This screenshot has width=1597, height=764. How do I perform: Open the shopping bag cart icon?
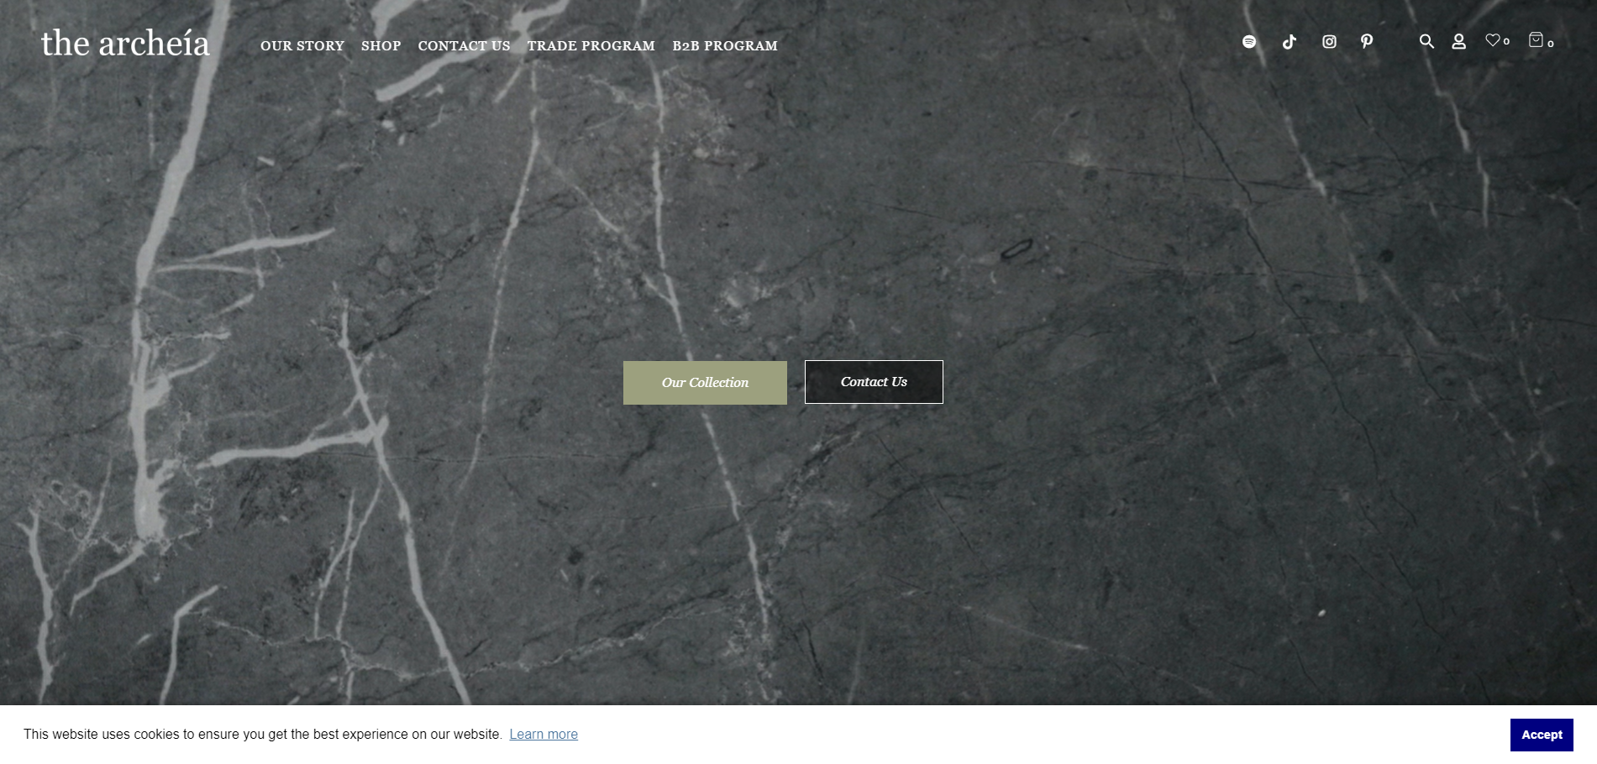[1536, 39]
